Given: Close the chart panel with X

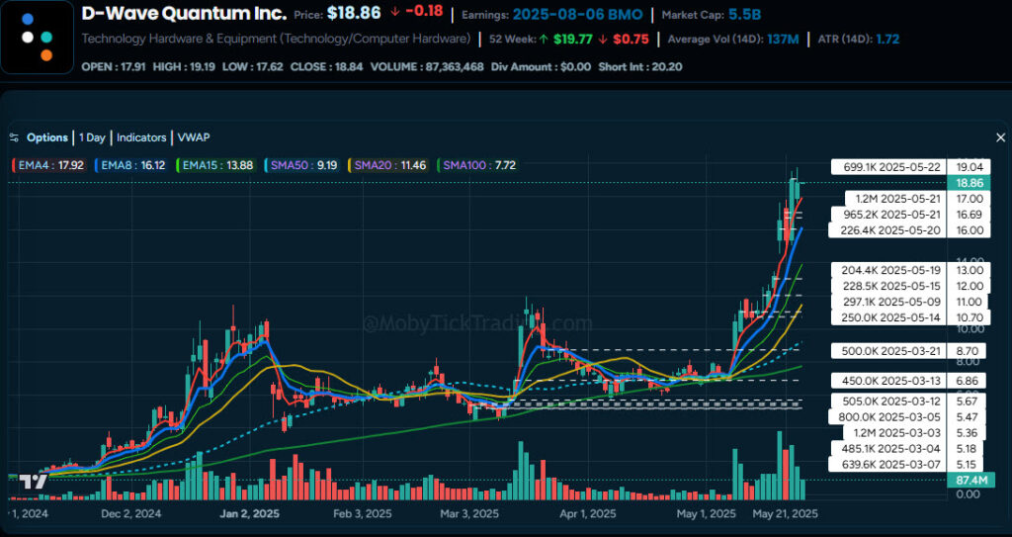Looking at the screenshot, I should 1000,137.
